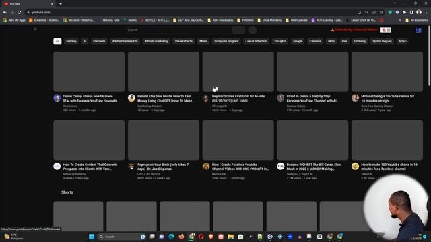Open the Become RICHEST like Bill Gates video
The width and height of the screenshot is (431, 242).
tap(314, 167)
